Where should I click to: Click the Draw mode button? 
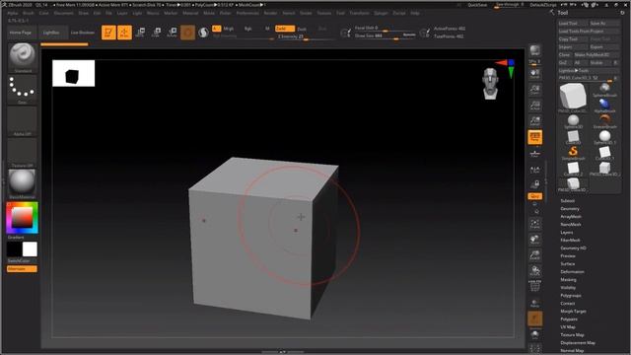[124, 33]
